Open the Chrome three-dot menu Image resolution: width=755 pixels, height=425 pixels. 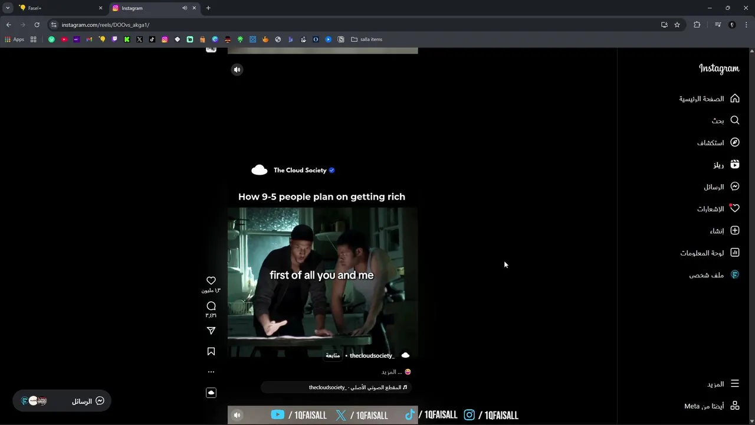(x=747, y=25)
